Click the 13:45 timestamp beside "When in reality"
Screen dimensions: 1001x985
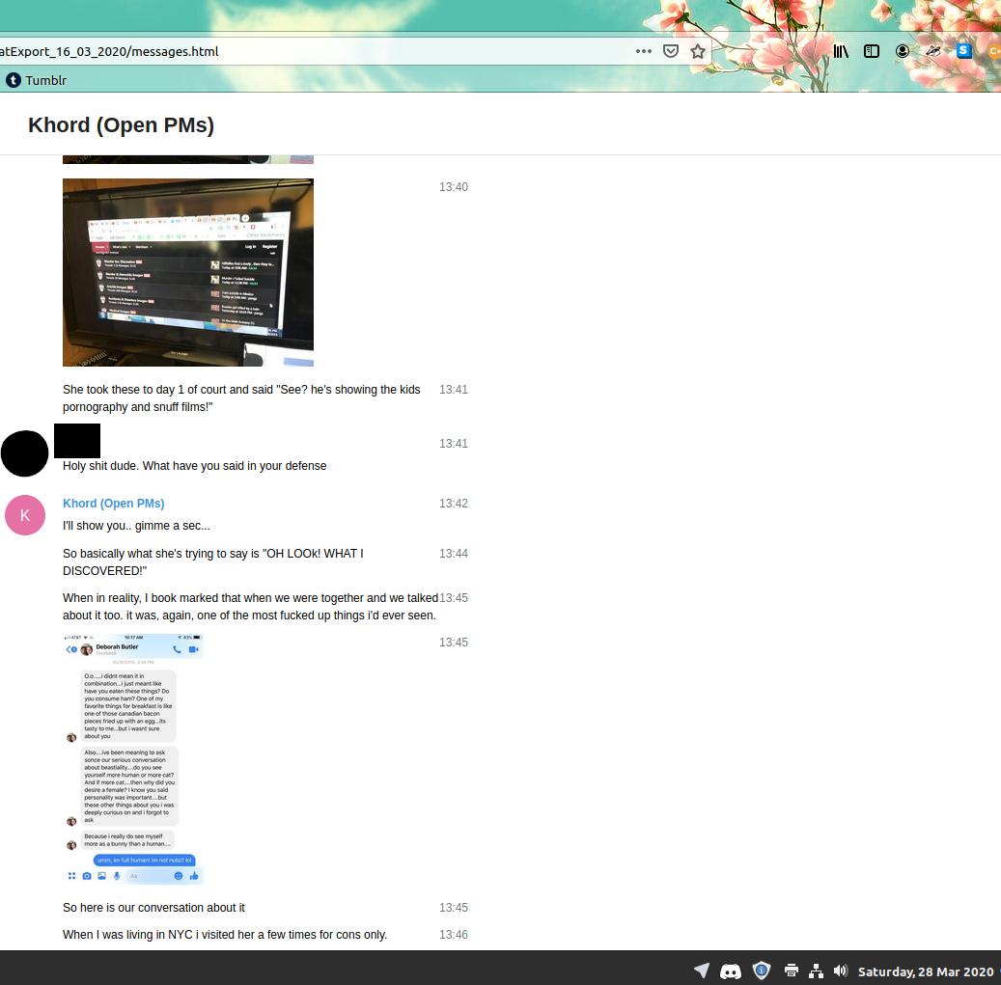[x=454, y=598]
